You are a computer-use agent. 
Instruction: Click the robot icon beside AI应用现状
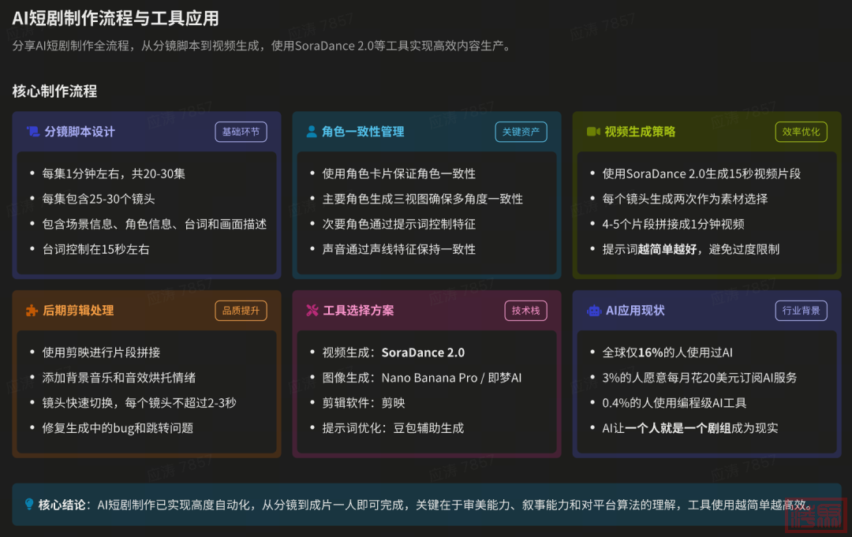pyautogui.click(x=593, y=311)
